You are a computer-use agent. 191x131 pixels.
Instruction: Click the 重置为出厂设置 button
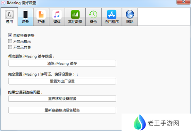point(62,81)
